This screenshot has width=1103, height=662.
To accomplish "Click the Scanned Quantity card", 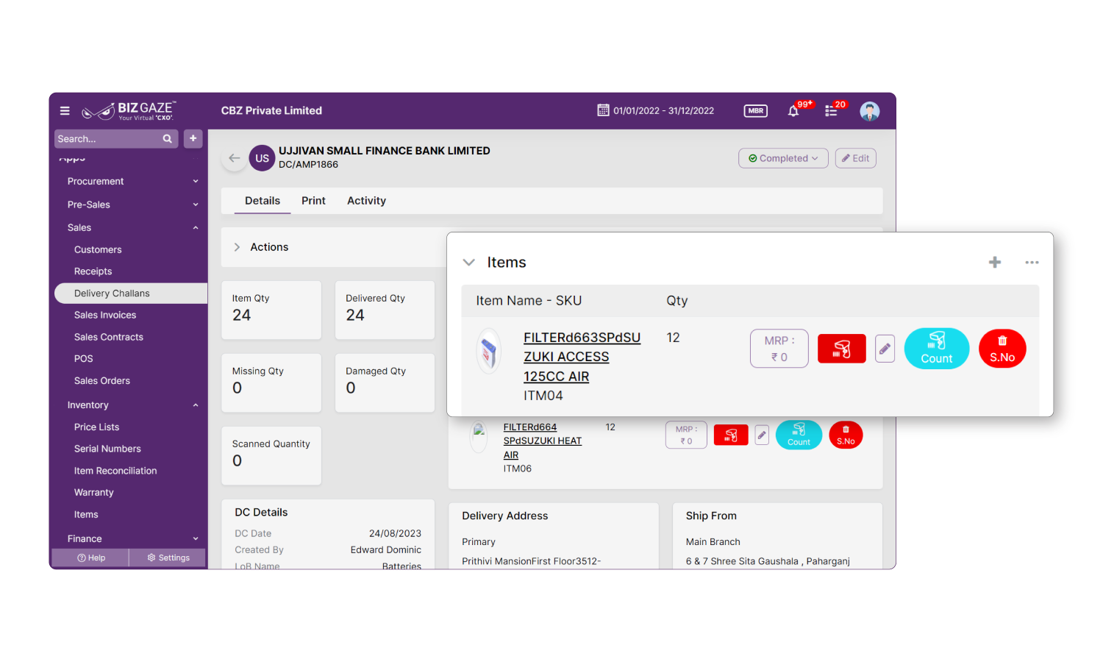I will [271, 455].
